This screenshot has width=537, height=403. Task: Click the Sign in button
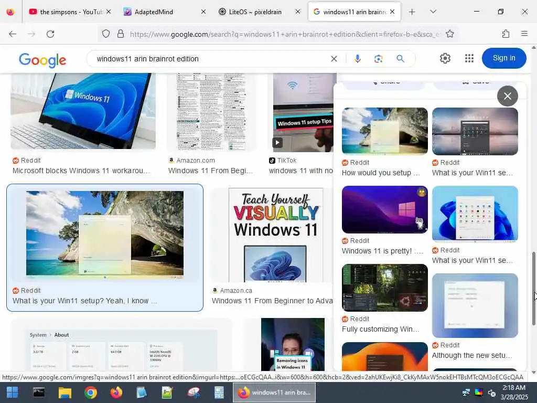504,58
